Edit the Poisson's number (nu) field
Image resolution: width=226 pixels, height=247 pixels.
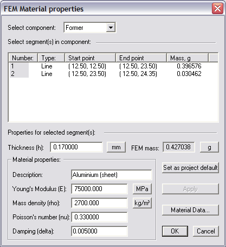(99, 217)
